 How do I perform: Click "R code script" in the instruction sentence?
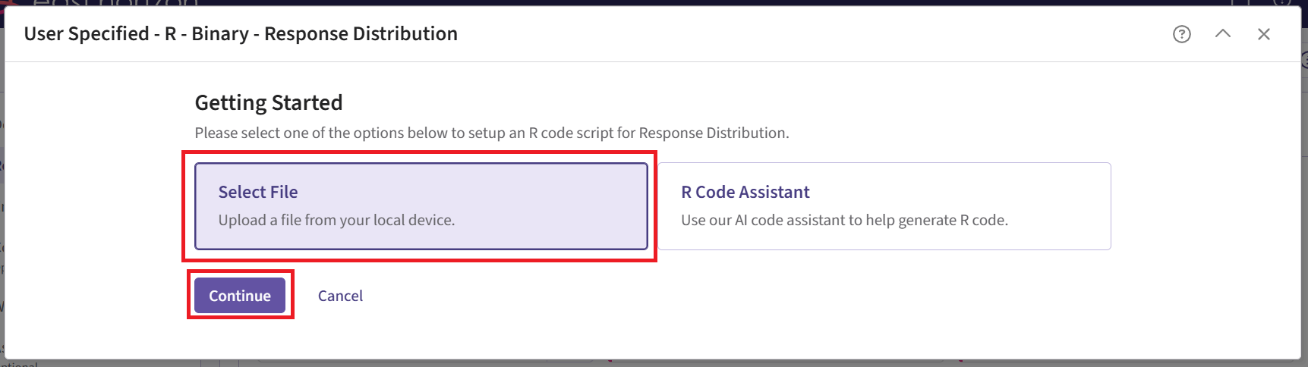pyautogui.click(x=571, y=133)
